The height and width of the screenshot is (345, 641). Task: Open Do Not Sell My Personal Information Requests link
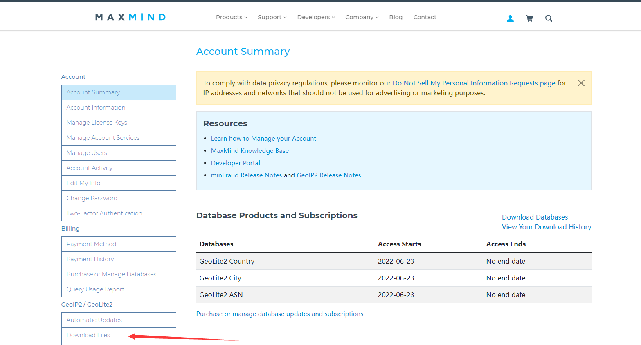point(474,83)
